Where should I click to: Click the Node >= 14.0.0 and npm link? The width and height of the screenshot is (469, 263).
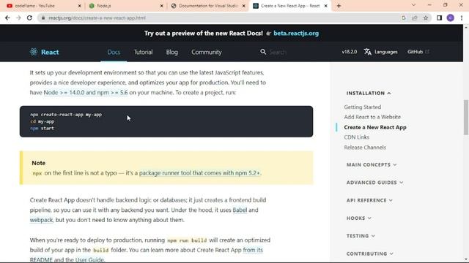coord(86,93)
